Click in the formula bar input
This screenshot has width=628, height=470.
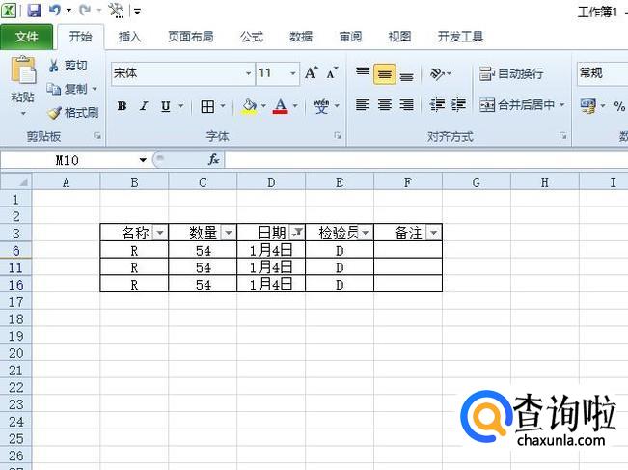[x=426, y=160]
